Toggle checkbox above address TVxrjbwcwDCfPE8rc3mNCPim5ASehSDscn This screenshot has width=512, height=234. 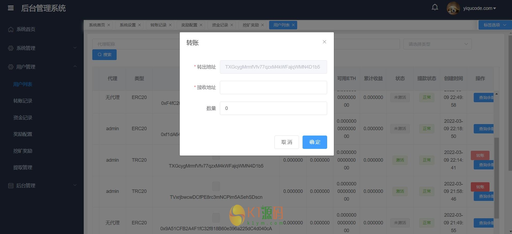click(x=216, y=186)
